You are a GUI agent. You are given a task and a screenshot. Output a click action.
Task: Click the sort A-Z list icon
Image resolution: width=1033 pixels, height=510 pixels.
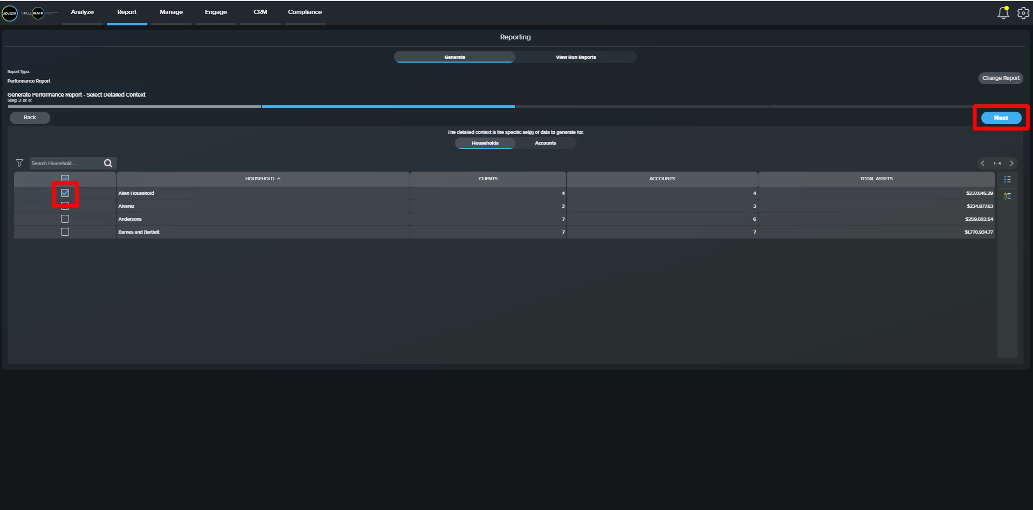point(1007,196)
